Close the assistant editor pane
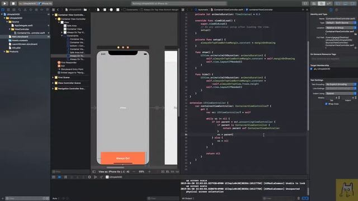Image resolution: width=358 pixels, height=201 pixels. pyautogui.click(x=307, y=10)
